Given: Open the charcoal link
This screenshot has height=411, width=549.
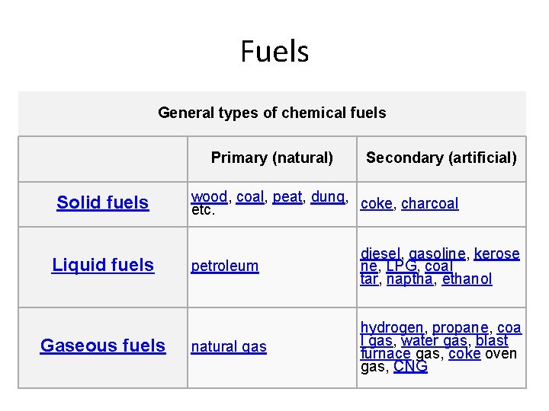Looking at the screenshot, I should tap(429, 204).
